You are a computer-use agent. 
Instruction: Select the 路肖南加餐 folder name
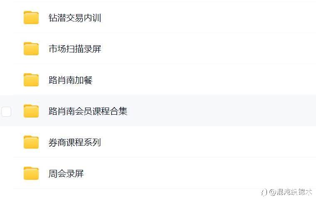(70, 80)
